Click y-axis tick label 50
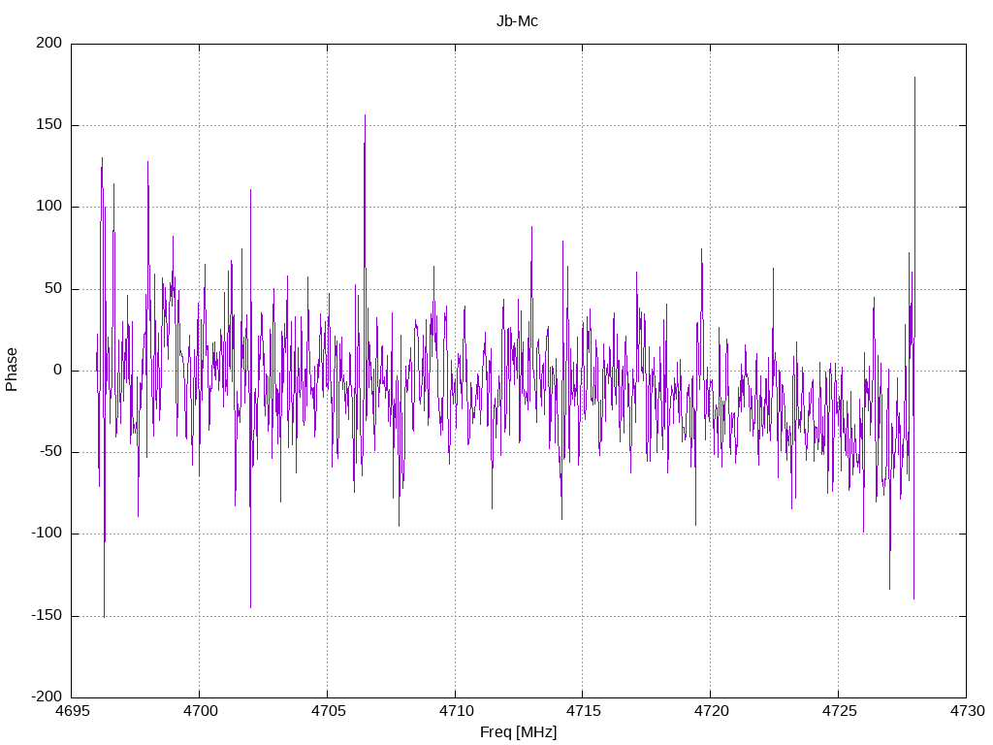The image size is (993, 745). [54, 288]
